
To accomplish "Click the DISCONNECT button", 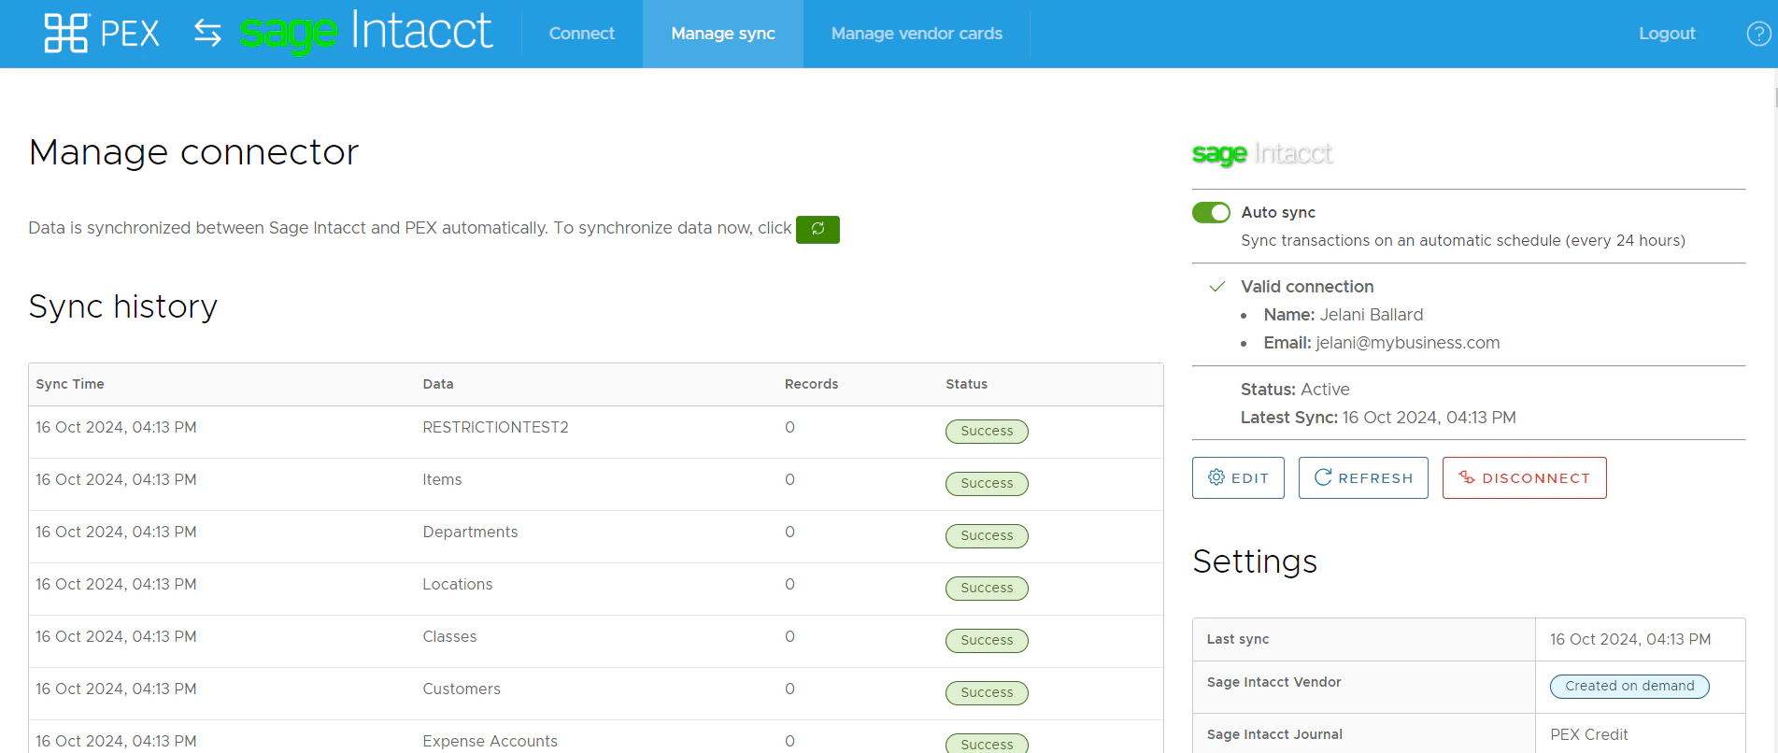I will pos(1524,477).
